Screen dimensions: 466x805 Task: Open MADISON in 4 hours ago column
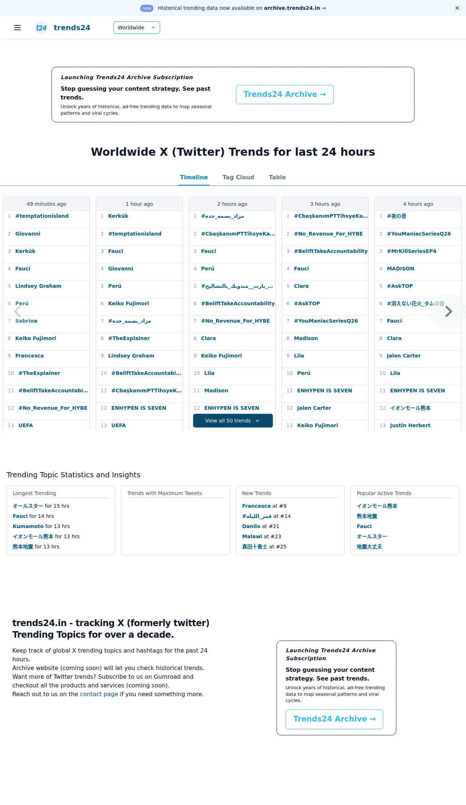coord(400,269)
